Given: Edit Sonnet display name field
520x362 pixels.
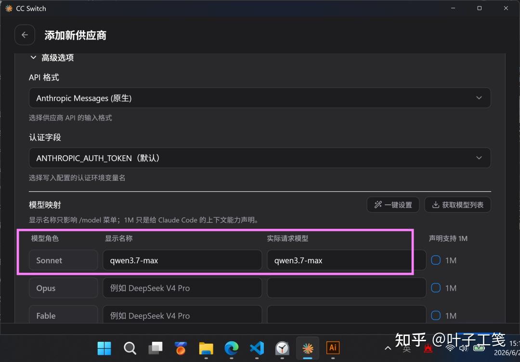Looking at the screenshot, I should click(x=182, y=260).
